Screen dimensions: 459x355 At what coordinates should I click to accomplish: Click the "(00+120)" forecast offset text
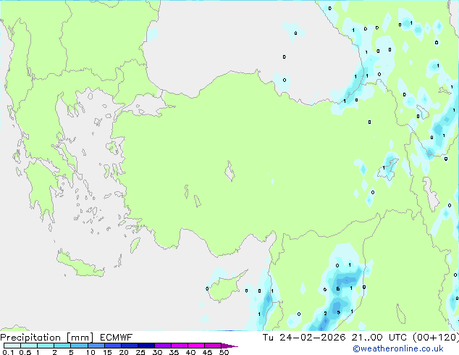(x=436, y=338)
